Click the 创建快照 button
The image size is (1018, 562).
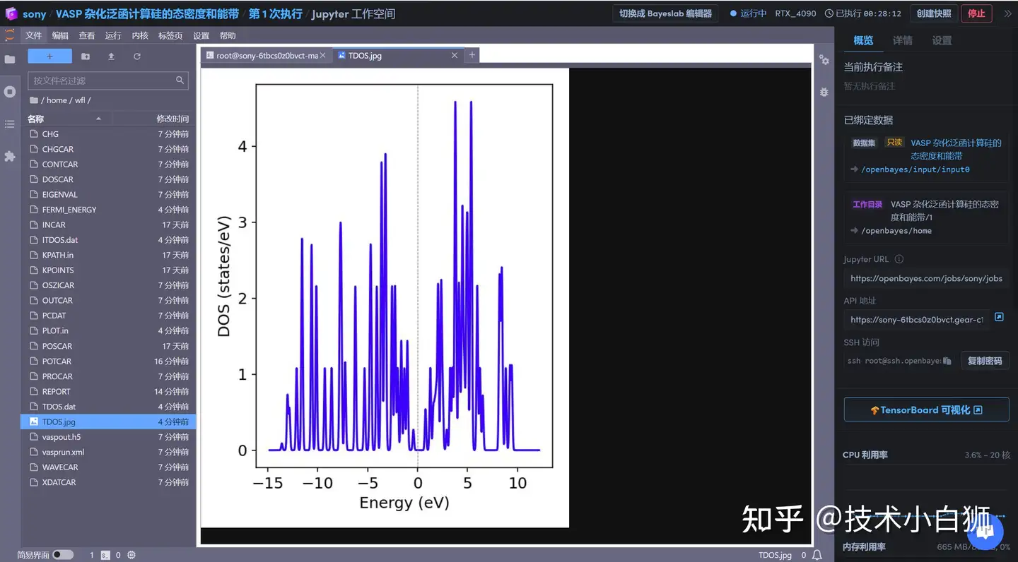(935, 13)
